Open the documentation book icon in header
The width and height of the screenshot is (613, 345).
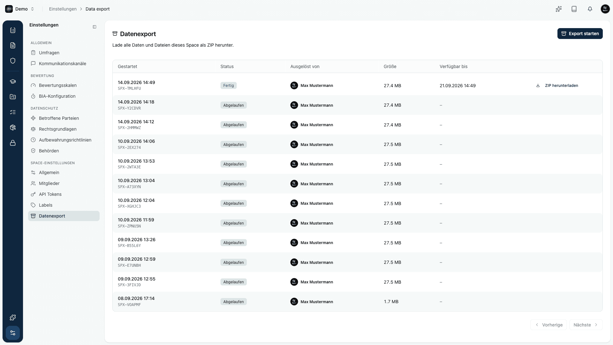[x=574, y=9]
